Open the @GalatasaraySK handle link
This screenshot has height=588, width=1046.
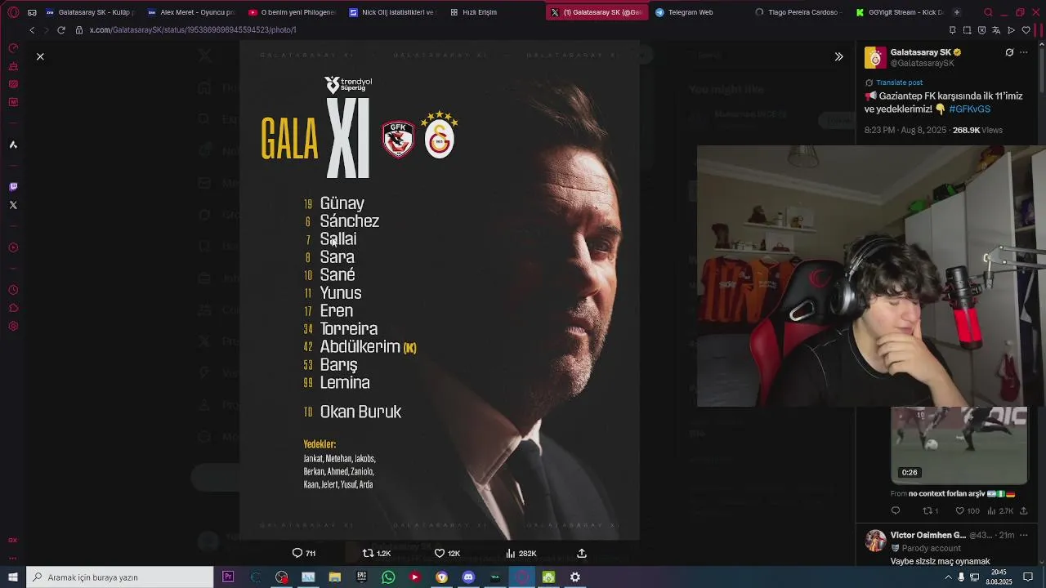[923, 63]
